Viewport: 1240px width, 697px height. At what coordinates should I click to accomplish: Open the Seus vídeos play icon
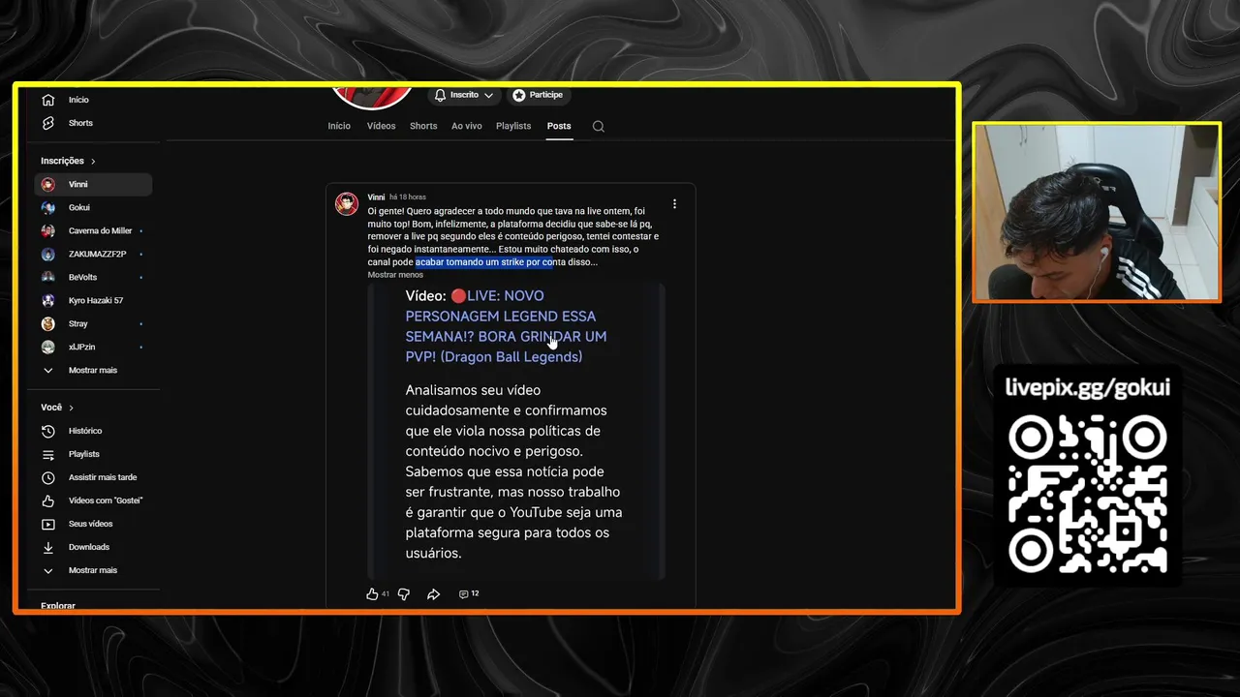coord(48,524)
